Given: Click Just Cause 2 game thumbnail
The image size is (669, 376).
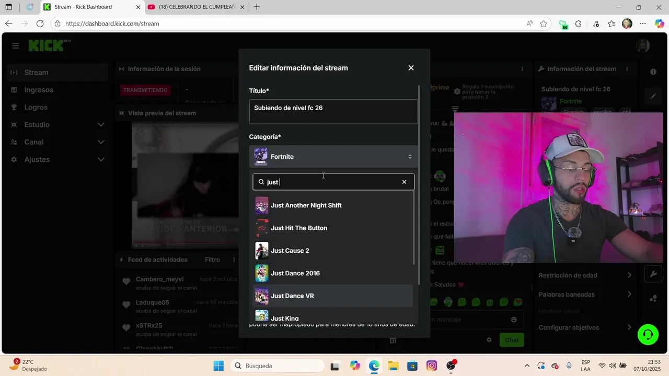Looking at the screenshot, I should click(x=262, y=251).
